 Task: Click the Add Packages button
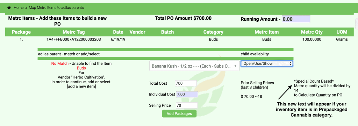tap(179, 113)
